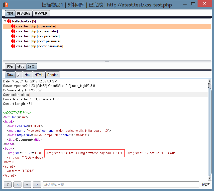
Task: Click alert icon of [xxxx parameter] issue
Action: [13, 41]
